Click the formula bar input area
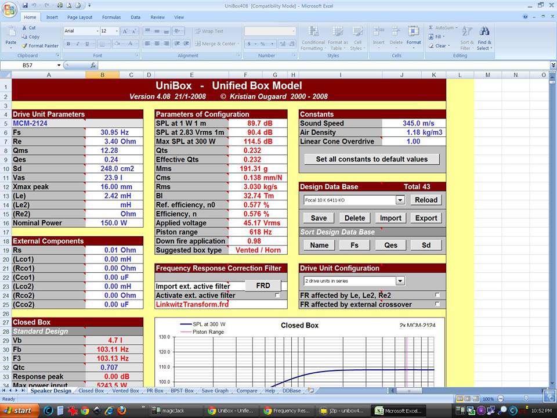 point(324,66)
